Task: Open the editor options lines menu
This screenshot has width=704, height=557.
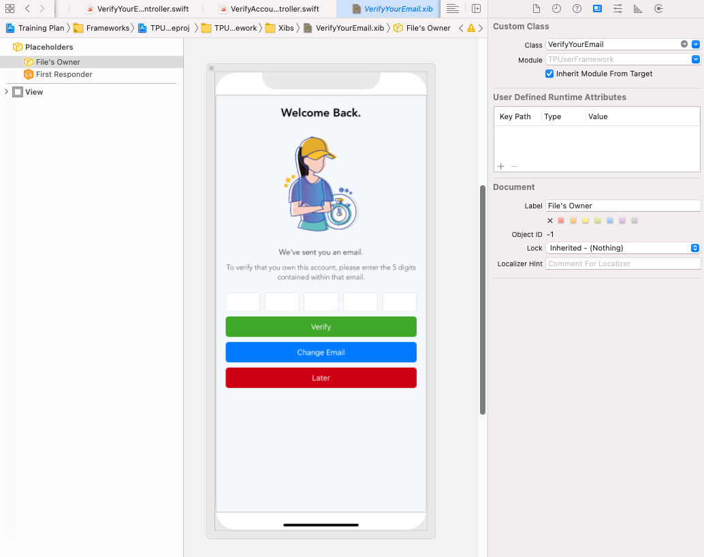Action: 453,9
